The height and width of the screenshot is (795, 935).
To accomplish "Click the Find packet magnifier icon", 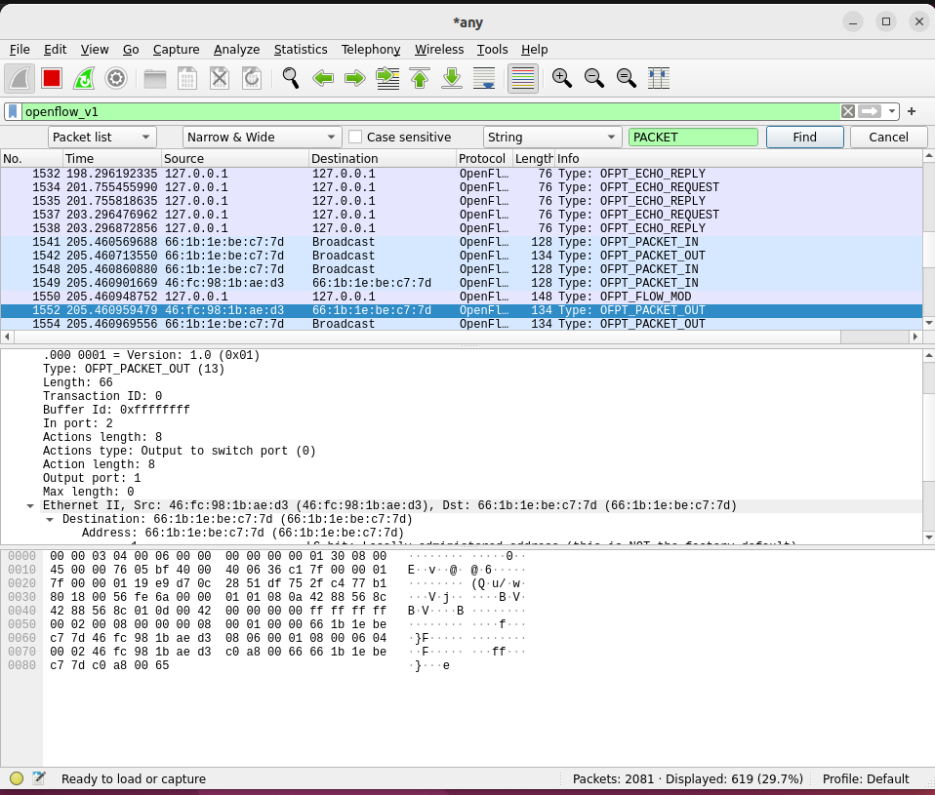I will click(291, 78).
